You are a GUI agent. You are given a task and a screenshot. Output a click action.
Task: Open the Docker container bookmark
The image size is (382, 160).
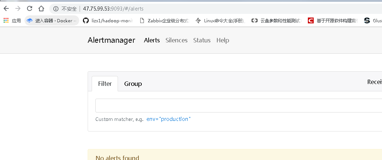point(52,21)
